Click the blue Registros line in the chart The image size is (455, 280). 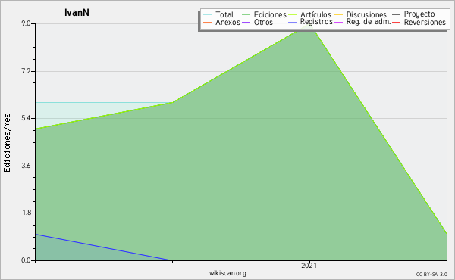tap(104, 247)
